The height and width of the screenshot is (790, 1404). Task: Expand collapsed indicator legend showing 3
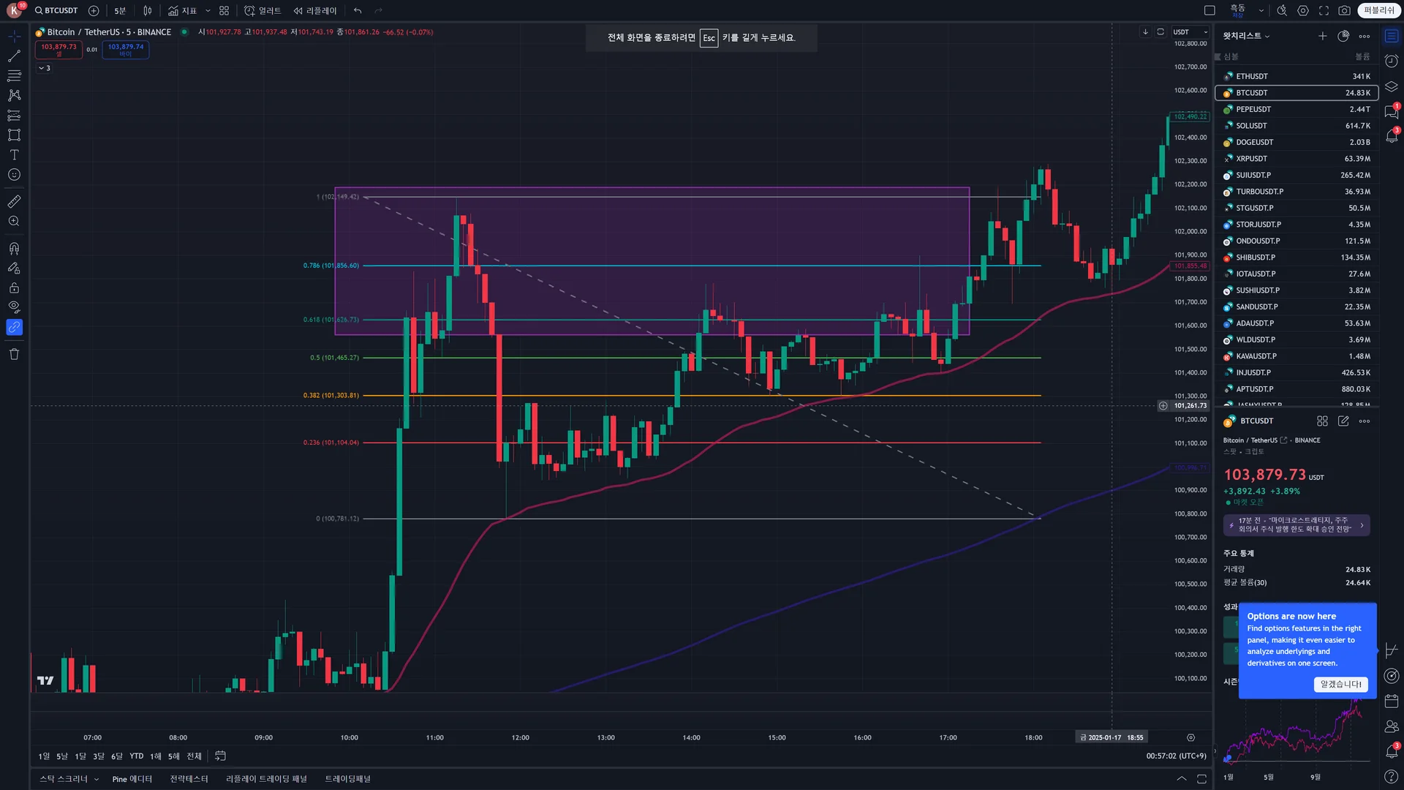click(44, 68)
